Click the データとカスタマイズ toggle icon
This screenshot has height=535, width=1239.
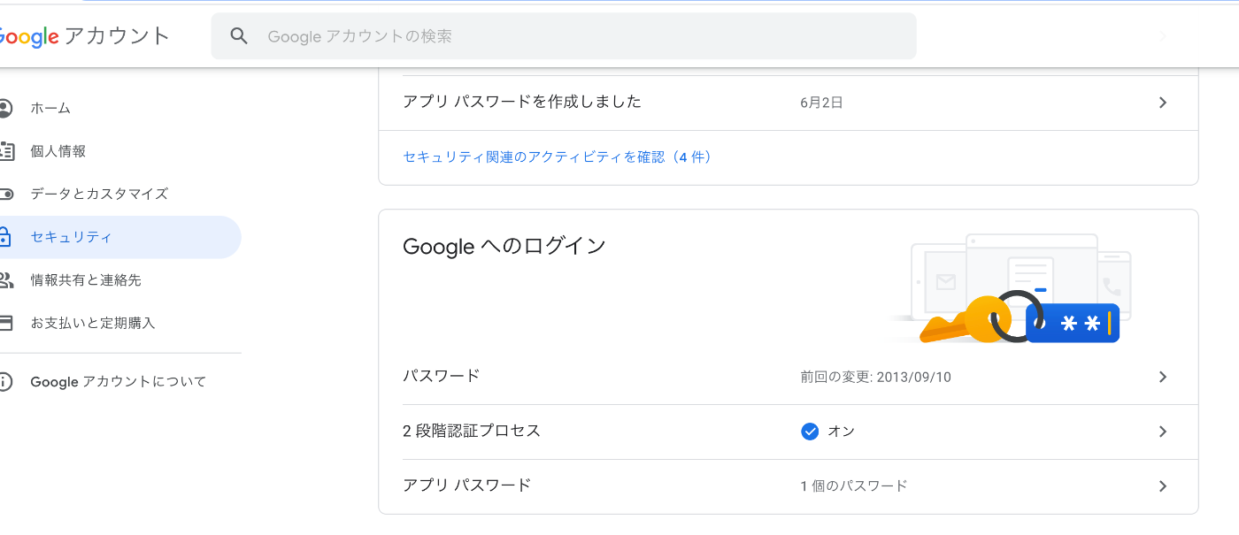click(x=5, y=194)
